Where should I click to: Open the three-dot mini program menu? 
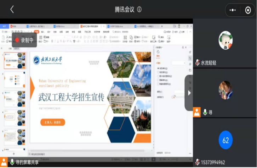[x=233, y=10]
